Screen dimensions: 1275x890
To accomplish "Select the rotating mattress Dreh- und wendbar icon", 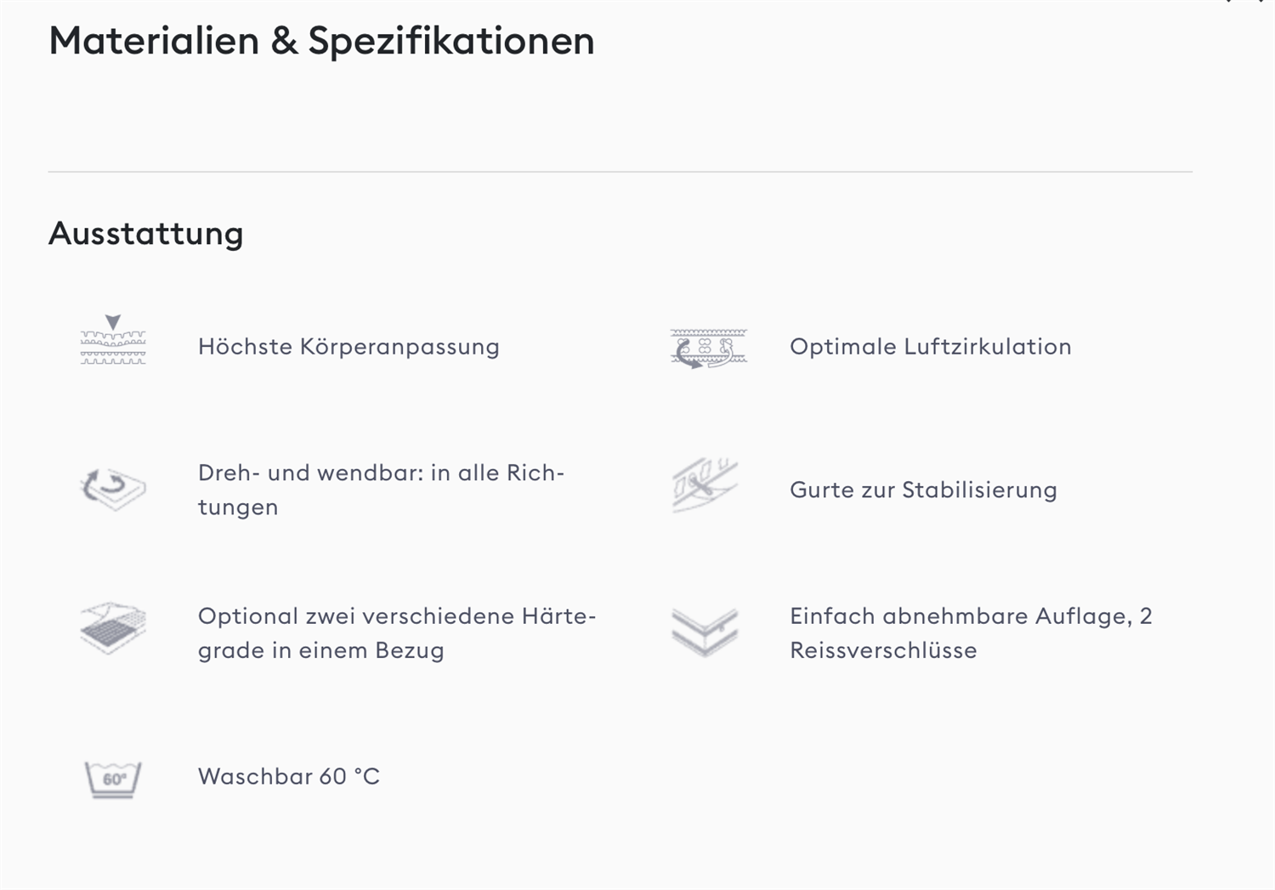I will [x=113, y=489].
